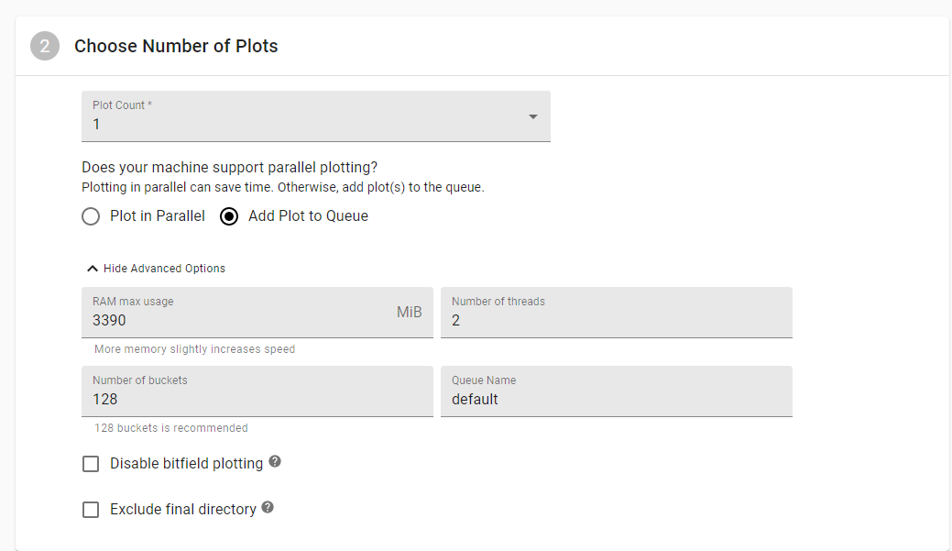Click the '128 buckets is recommended' hint
Image resolution: width=952 pixels, height=551 pixels.
[x=171, y=428]
